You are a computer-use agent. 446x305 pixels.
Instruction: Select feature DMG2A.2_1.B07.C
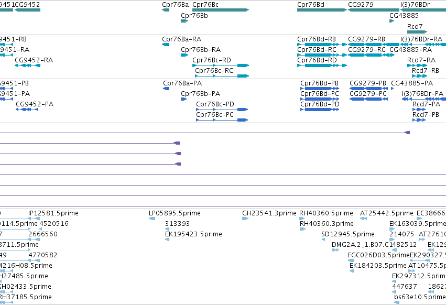(x=335, y=250)
